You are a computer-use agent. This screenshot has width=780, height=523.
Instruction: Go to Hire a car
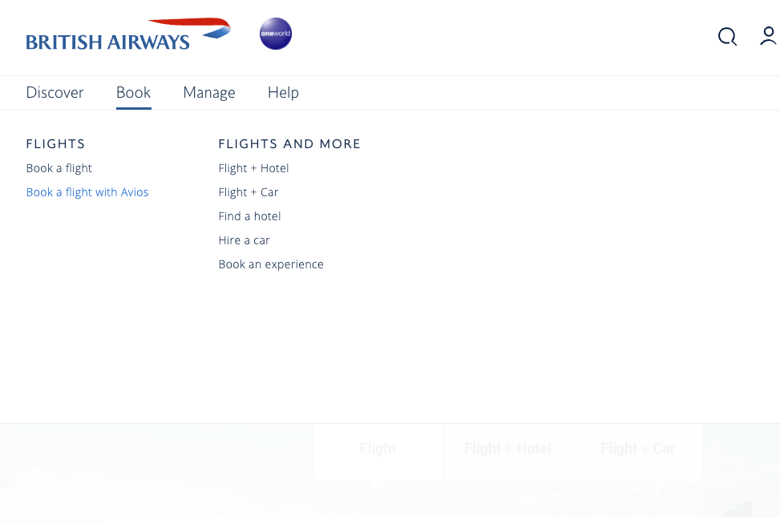244,240
